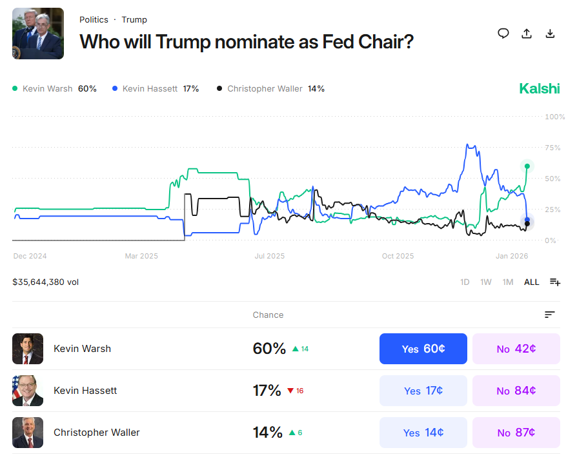Click the share upload icon
This screenshot has width=577, height=459.
(527, 34)
